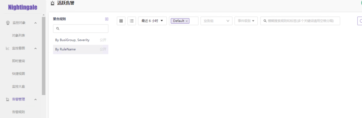Switch to the card grid view
362x118 pixels.
tap(121, 21)
